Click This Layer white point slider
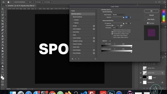The height and width of the screenshot is (94, 167). pos(131,47)
